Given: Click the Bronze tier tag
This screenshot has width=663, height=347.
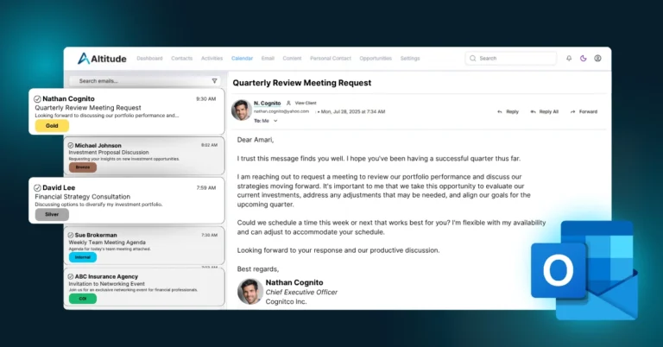Looking at the screenshot, I should tap(83, 167).
